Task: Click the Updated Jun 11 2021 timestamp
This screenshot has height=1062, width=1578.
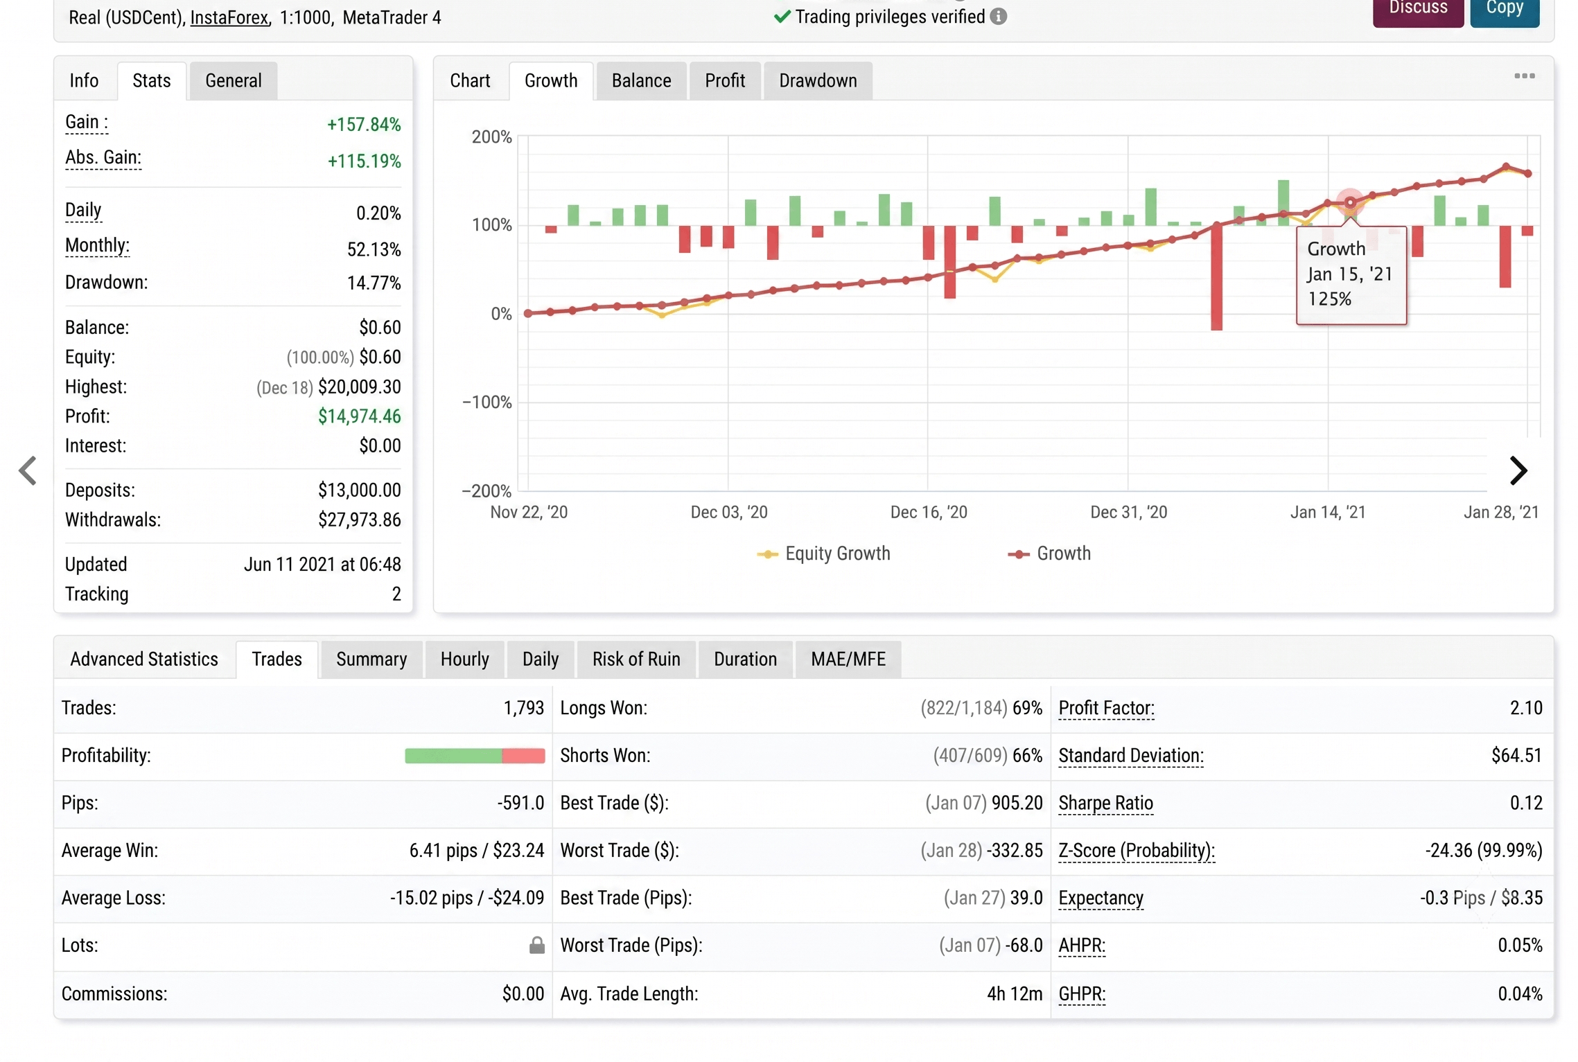Action: click(322, 565)
